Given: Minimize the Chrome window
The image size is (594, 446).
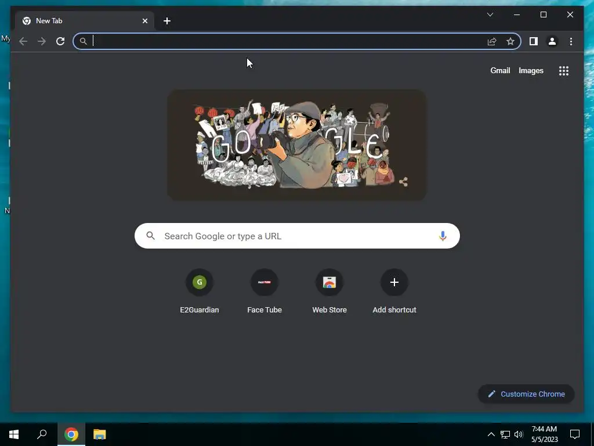Looking at the screenshot, I should 517,15.
